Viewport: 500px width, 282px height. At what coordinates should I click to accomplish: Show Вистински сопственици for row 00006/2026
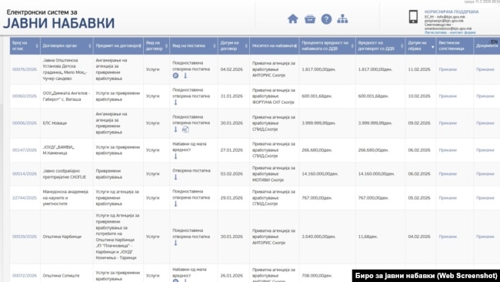point(448,123)
